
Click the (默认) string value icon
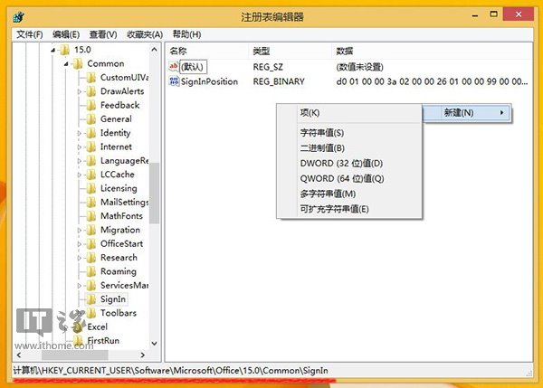[175, 68]
